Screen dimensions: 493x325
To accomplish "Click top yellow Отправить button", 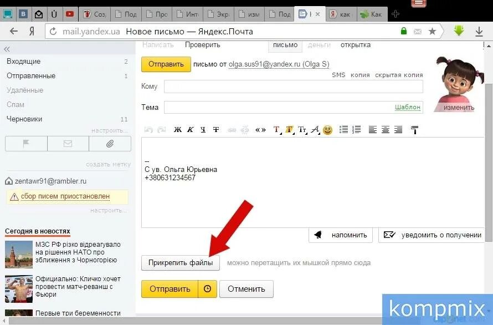I will click(166, 64).
